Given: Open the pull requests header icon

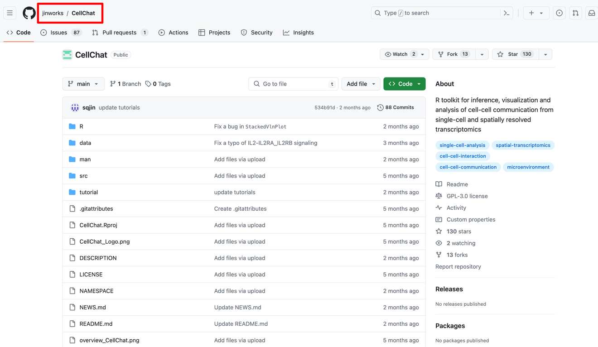Looking at the screenshot, I should 575,13.
